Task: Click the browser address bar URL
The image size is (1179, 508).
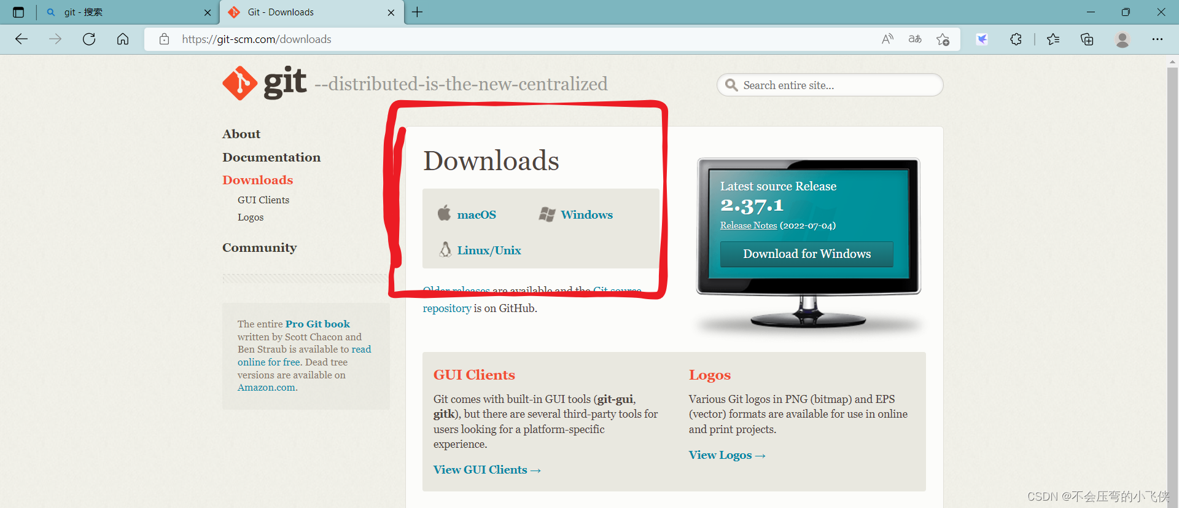Action: tap(257, 39)
